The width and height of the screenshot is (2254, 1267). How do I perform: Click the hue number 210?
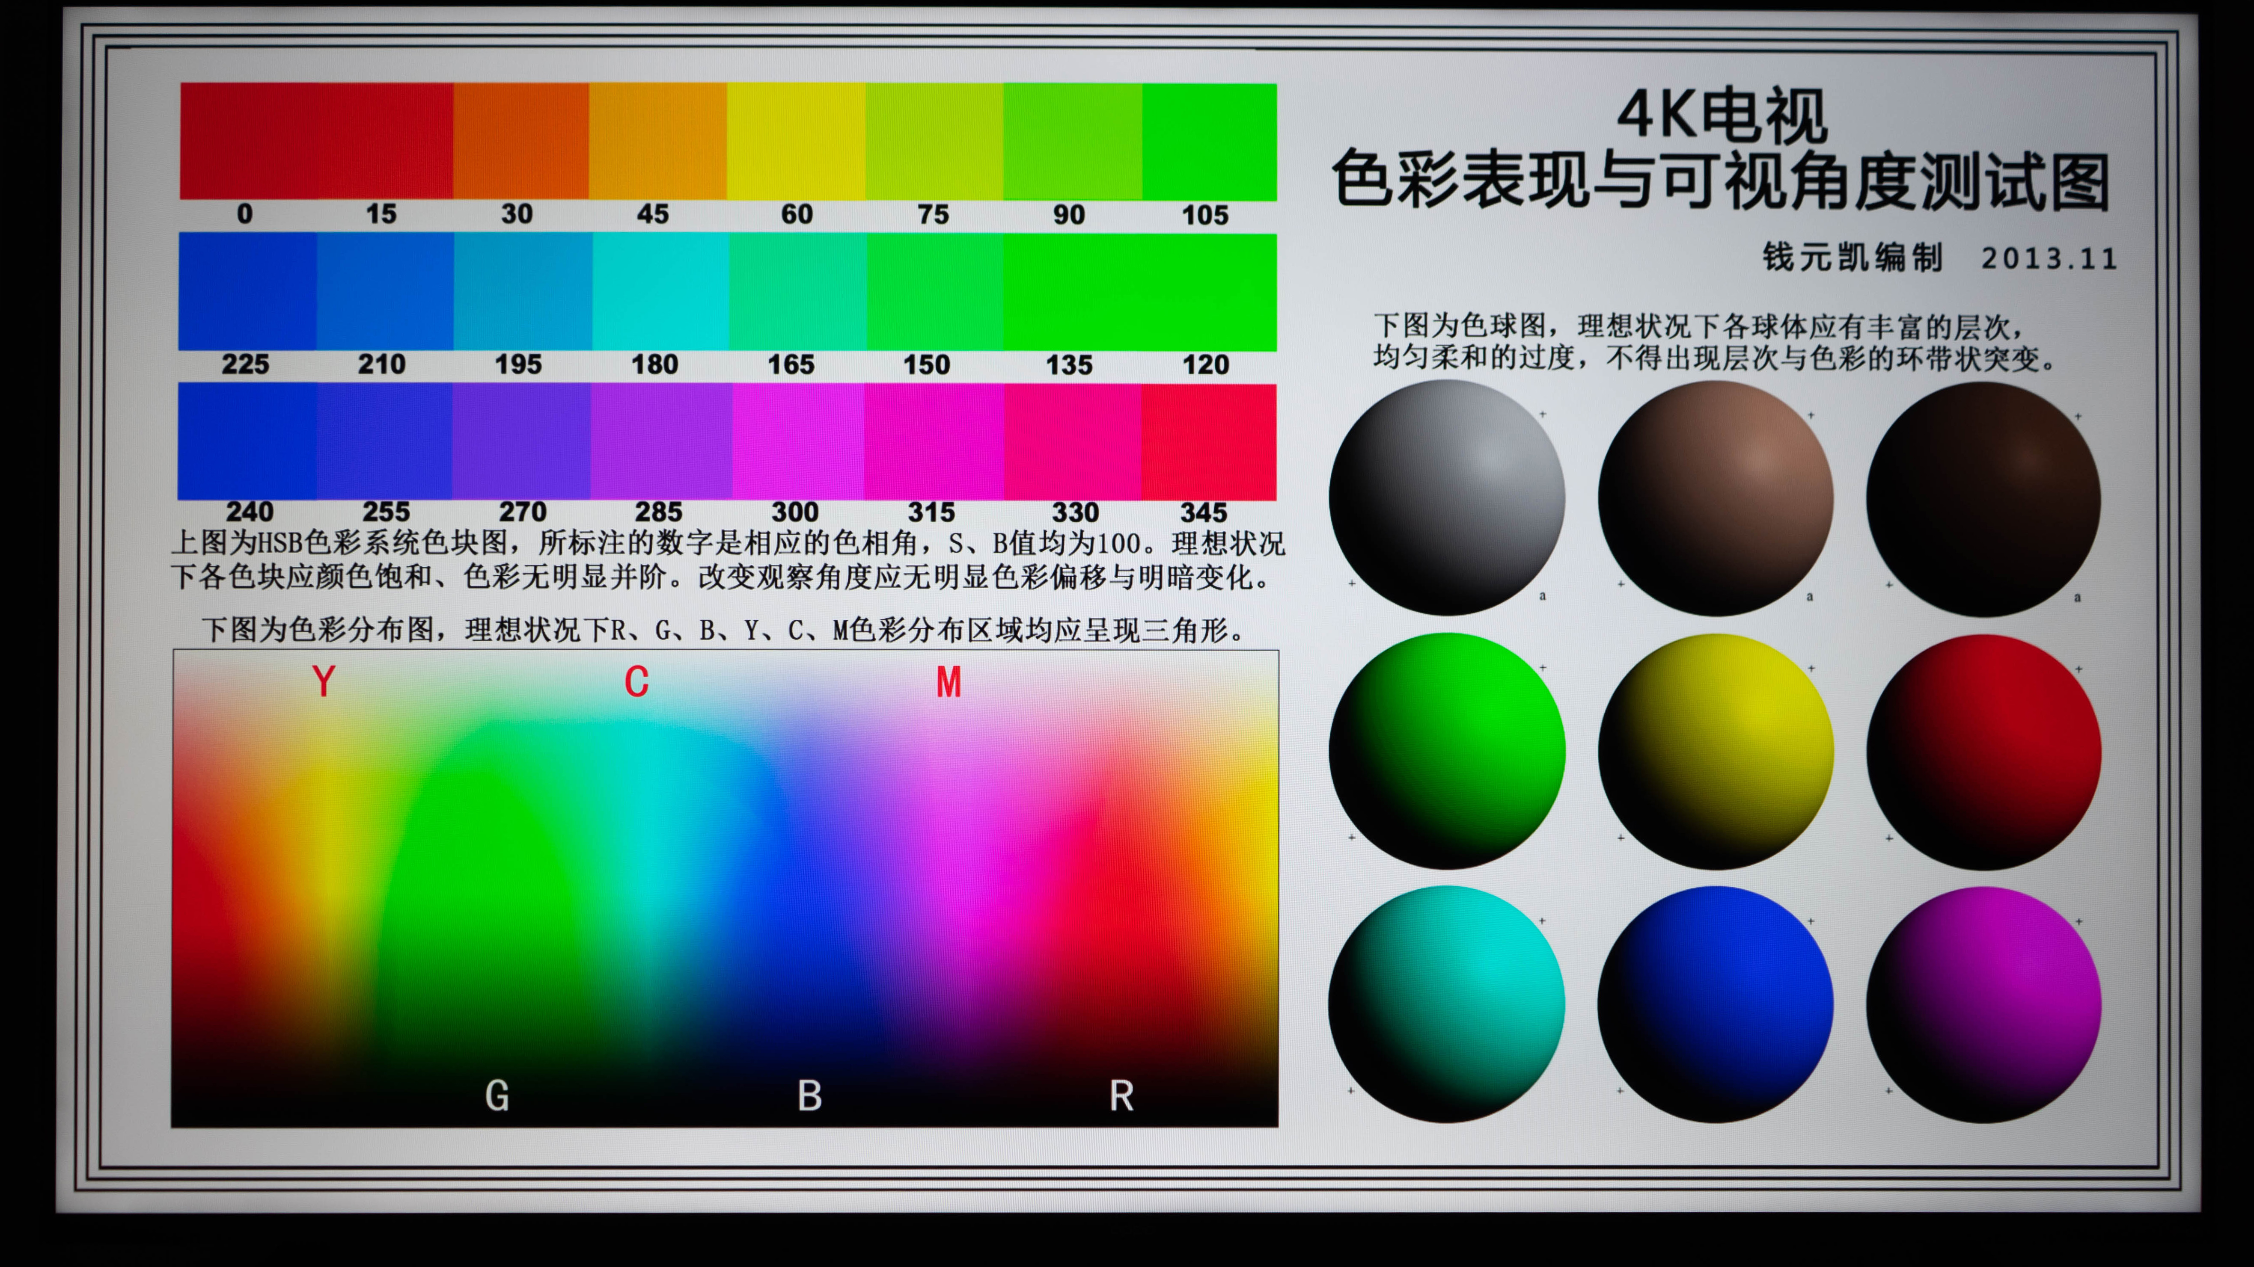click(x=381, y=364)
